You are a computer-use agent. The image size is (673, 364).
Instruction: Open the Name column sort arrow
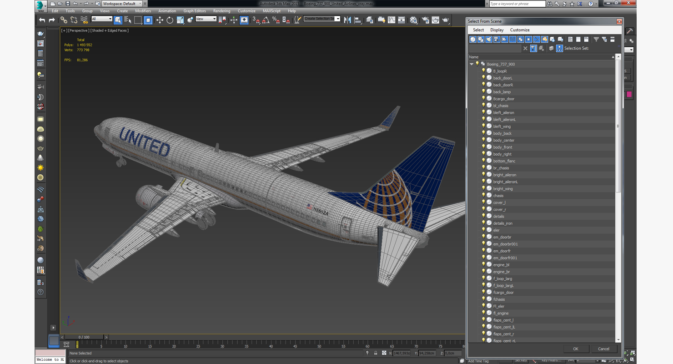pos(613,57)
